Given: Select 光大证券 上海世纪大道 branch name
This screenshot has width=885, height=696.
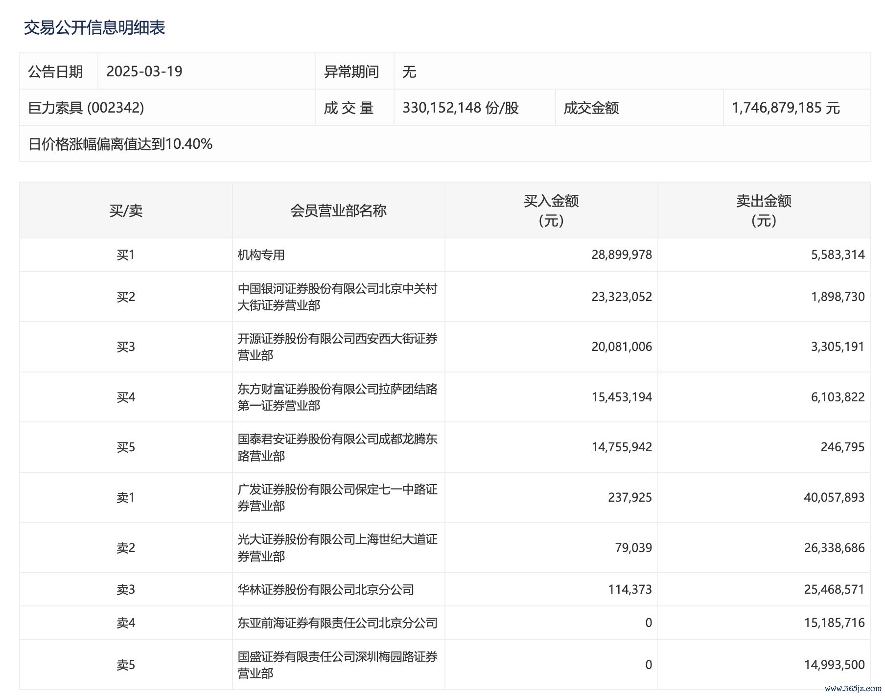Looking at the screenshot, I should tap(337, 548).
